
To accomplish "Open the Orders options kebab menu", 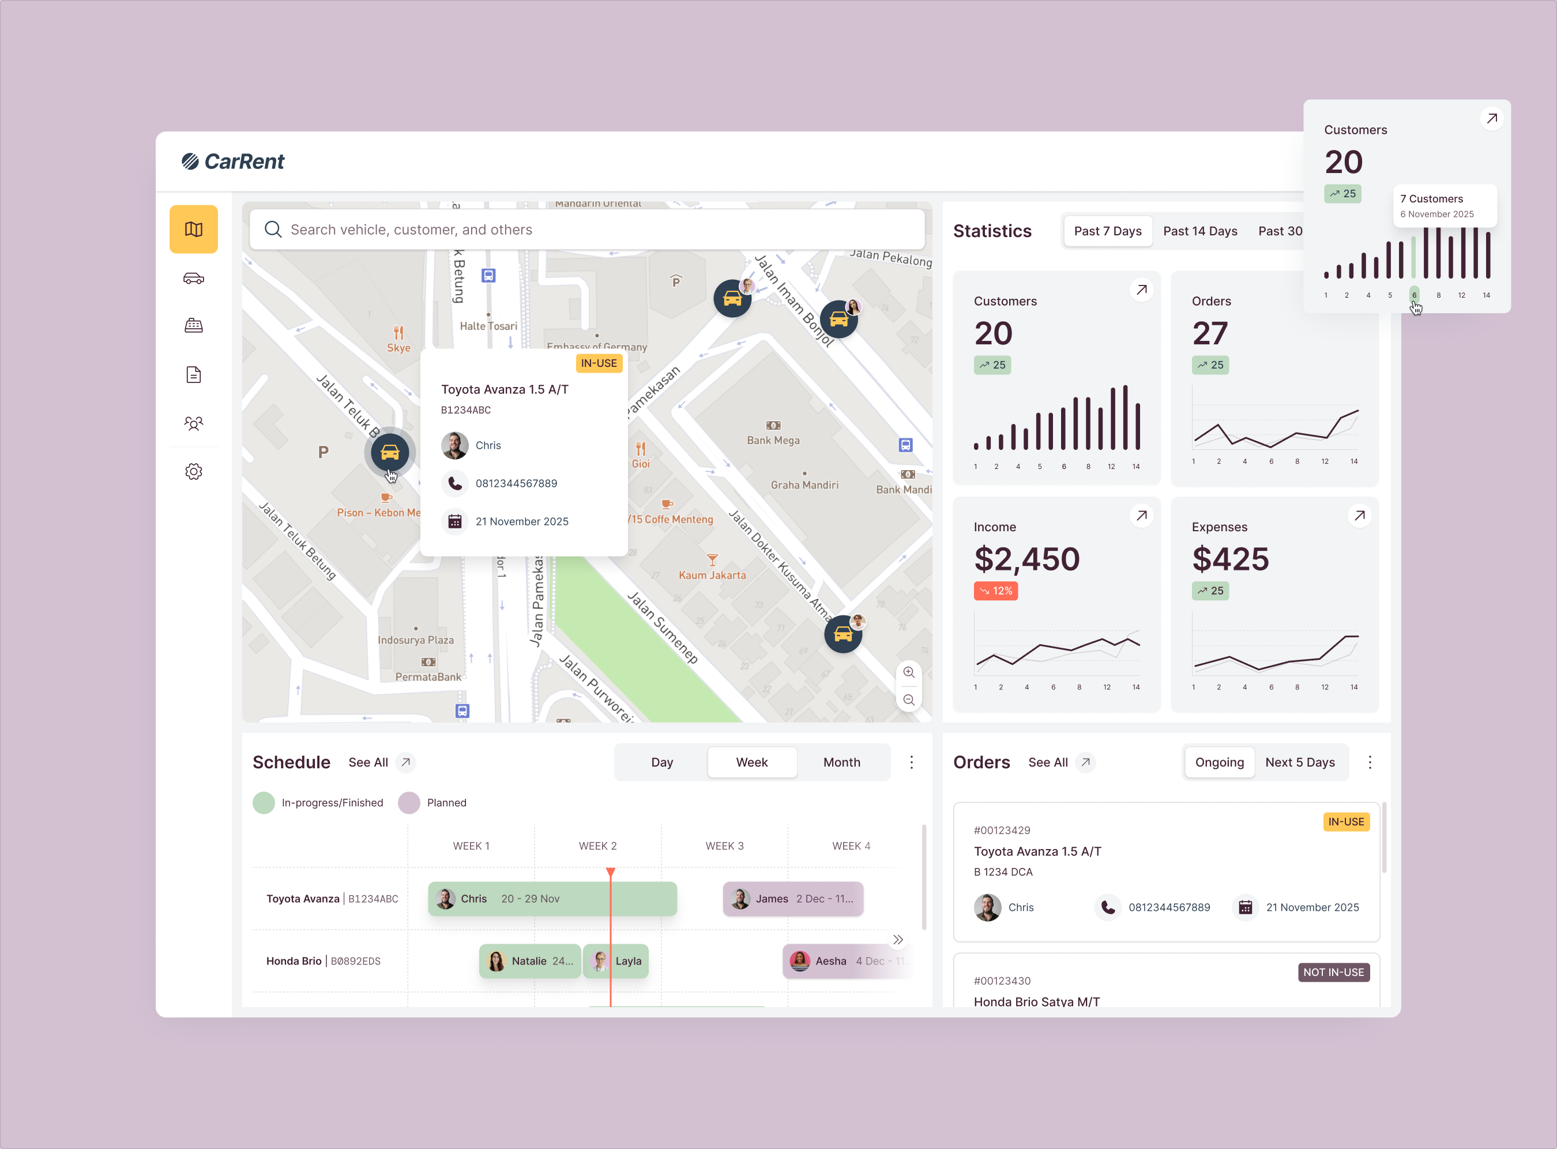I will coord(1370,763).
